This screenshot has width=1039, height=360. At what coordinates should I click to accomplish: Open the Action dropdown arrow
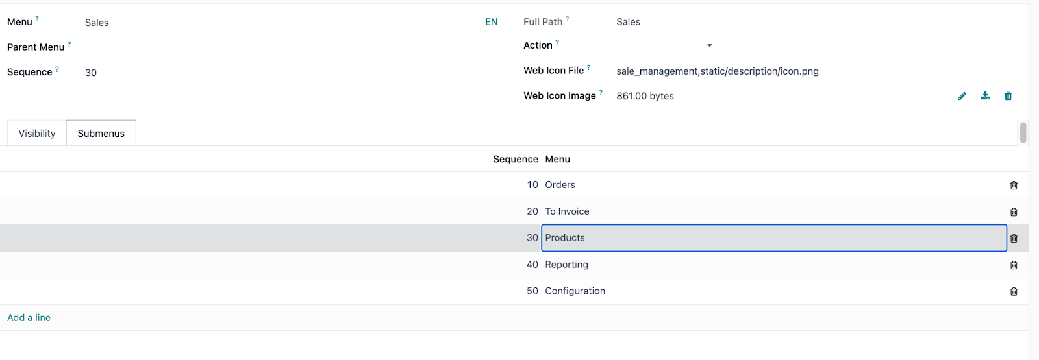click(x=709, y=45)
